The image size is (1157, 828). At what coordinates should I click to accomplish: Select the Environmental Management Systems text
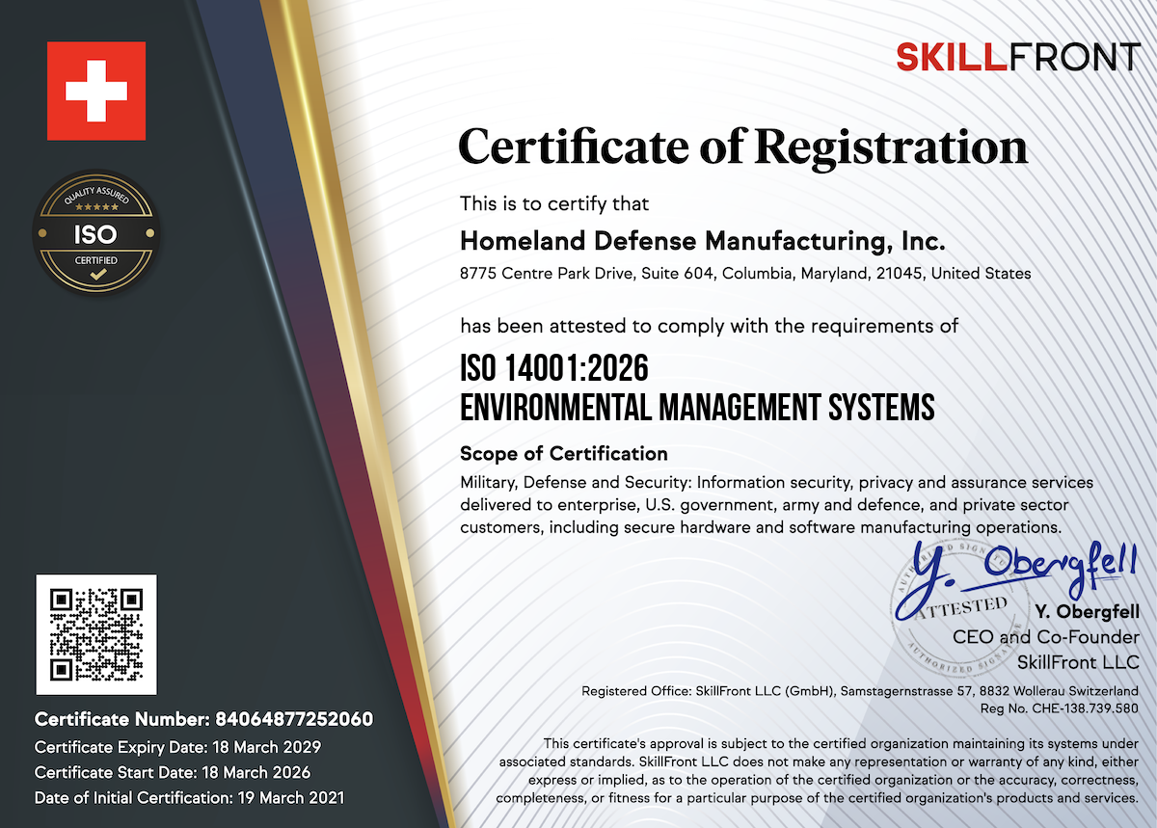point(698,408)
